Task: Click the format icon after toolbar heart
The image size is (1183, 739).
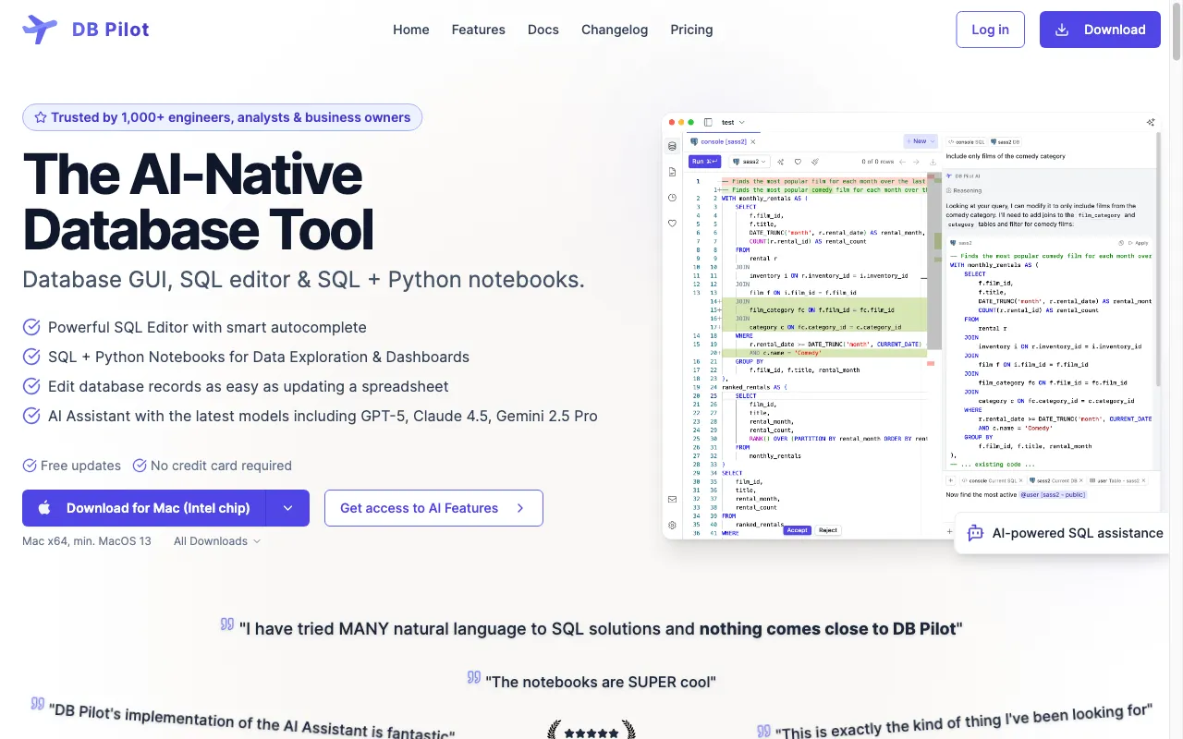Action: [815, 162]
